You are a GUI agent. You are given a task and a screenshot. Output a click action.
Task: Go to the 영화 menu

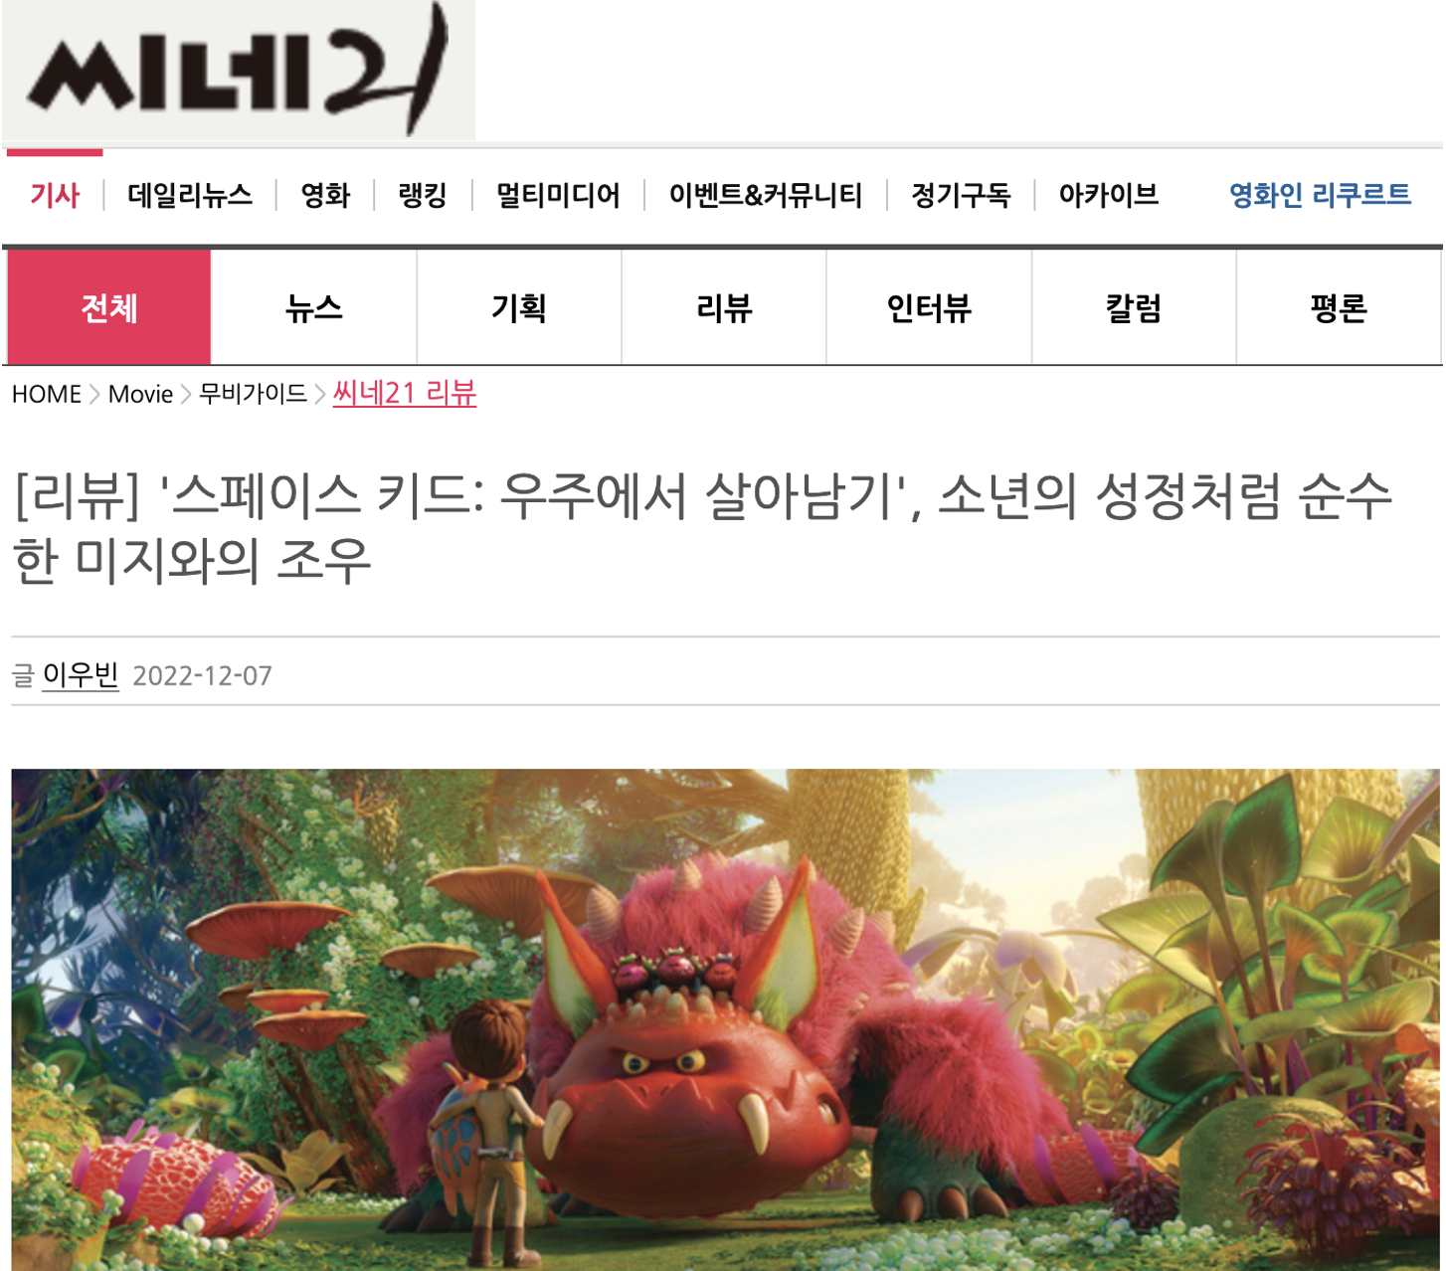pyautogui.click(x=325, y=195)
